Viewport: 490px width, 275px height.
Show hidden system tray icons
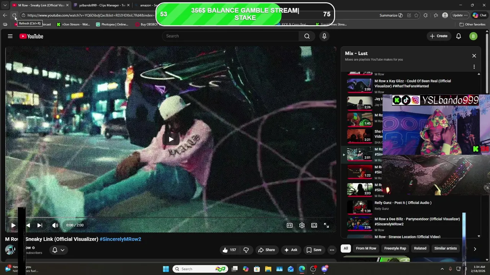442,269
